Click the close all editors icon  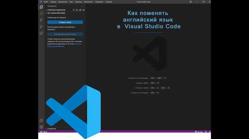84,10
